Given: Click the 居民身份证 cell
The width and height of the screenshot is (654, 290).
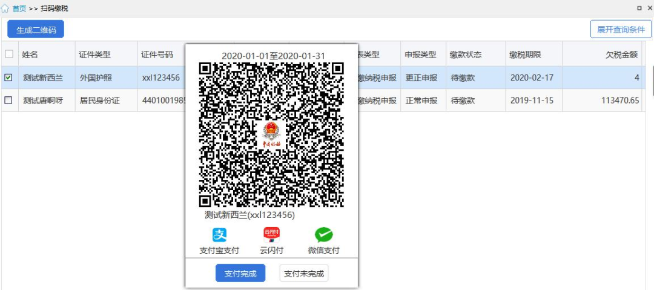Looking at the screenshot, I should click(107, 100).
